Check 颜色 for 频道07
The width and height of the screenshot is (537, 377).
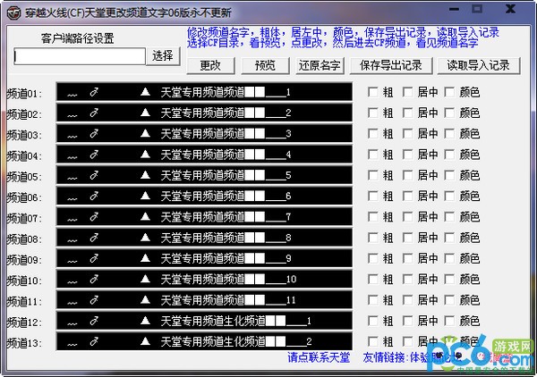tap(449, 217)
